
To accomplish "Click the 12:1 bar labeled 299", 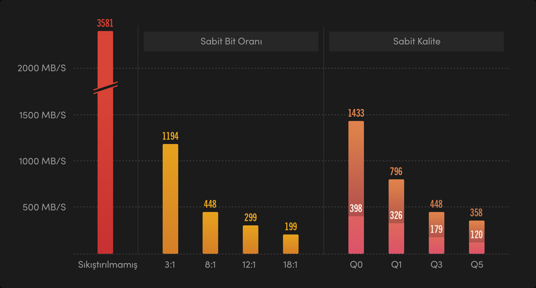I will pos(250,239).
